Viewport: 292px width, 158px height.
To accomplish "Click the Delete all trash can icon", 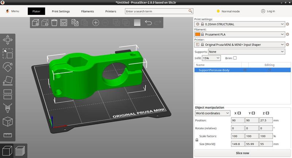I will (54, 23).
